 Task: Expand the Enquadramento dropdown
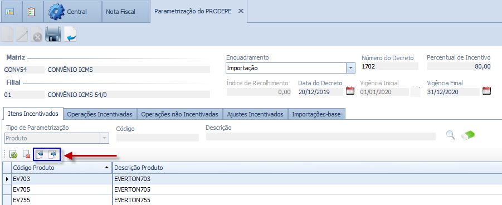pos(350,68)
